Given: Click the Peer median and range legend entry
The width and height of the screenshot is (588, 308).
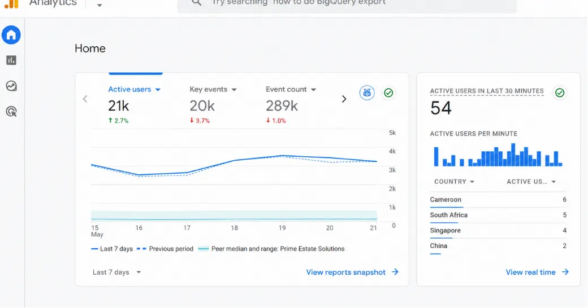Looking at the screenshot, I should click(x=271, y=249).
